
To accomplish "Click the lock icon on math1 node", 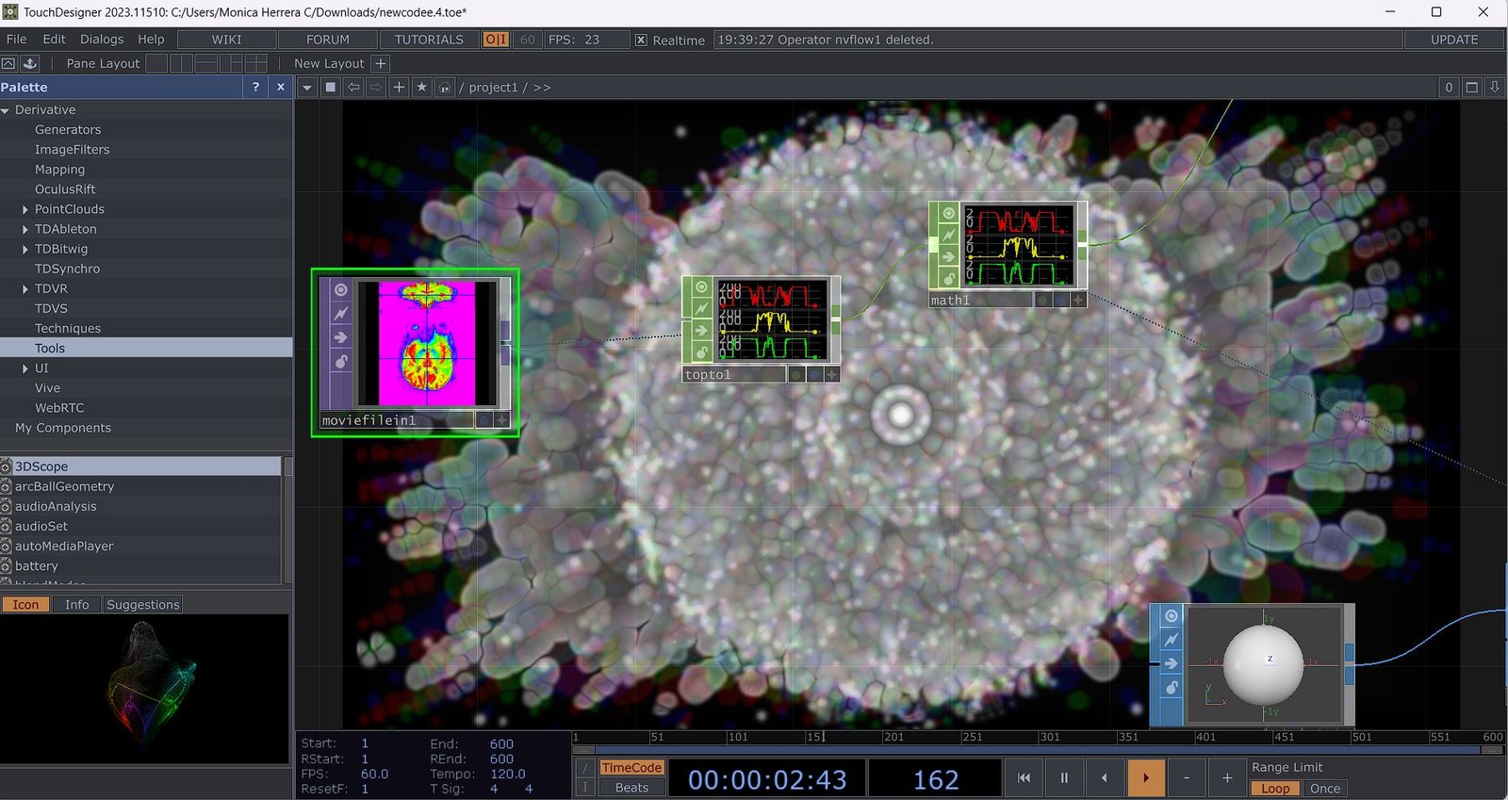I will 948,279.
